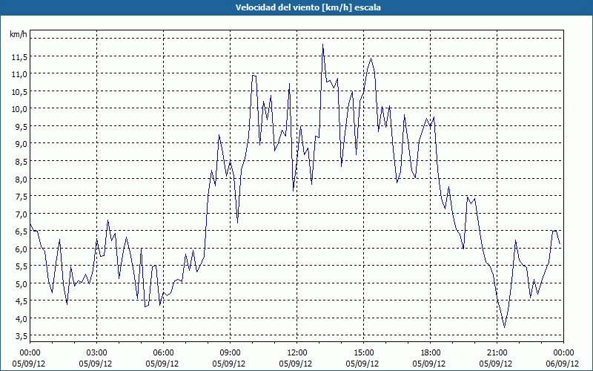Click the wind speed peak just after 15:00
This screenshot has width=593, height=371.
[371, 59]
